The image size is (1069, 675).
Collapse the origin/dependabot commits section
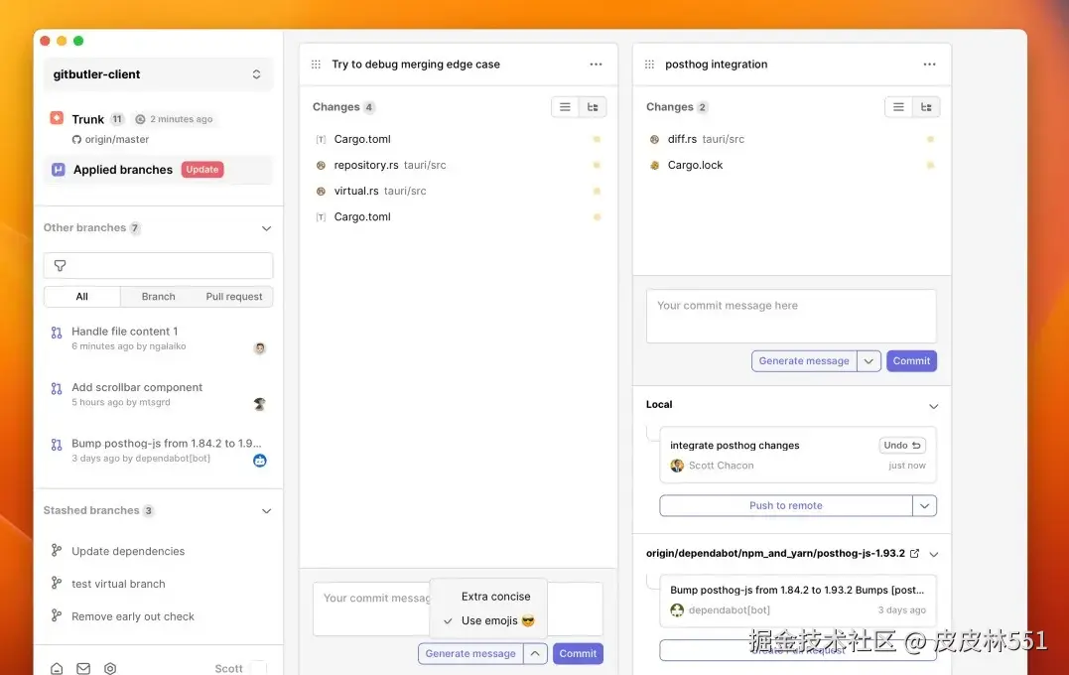click(x=933, y=554)
